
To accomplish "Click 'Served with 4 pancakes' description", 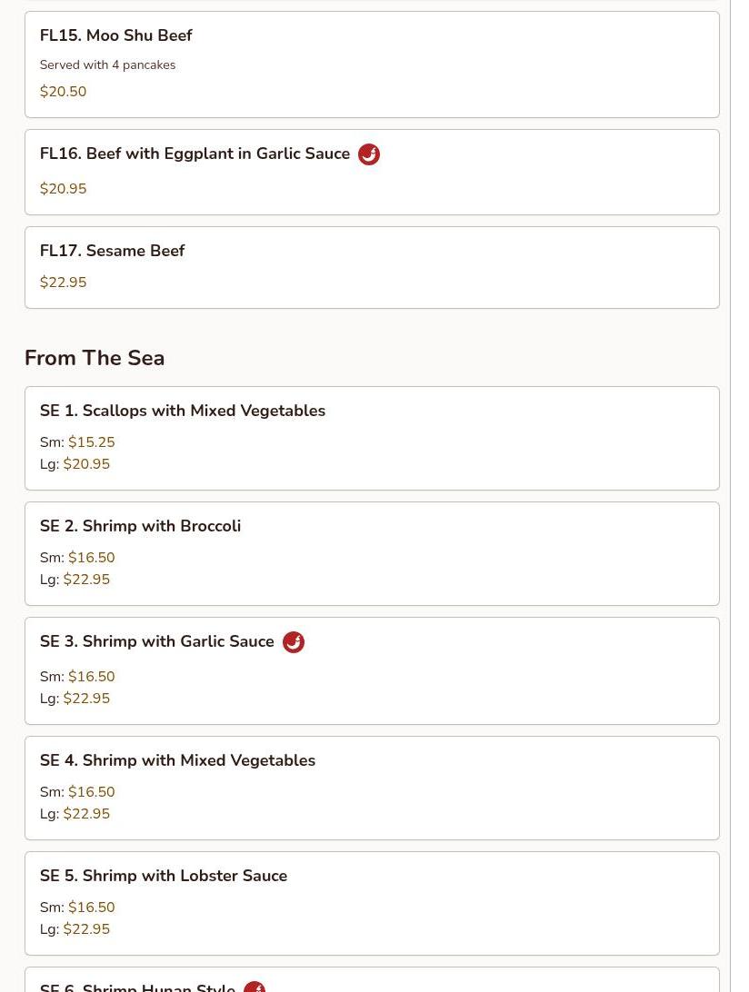I will 107,64.
